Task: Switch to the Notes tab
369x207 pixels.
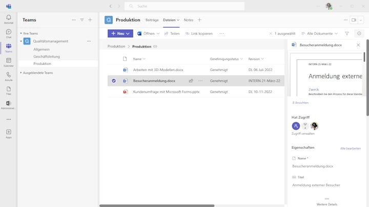Action: 189,20
